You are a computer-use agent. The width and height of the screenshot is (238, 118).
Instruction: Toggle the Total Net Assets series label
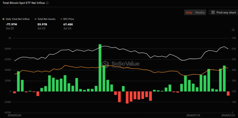click(46, 19)
